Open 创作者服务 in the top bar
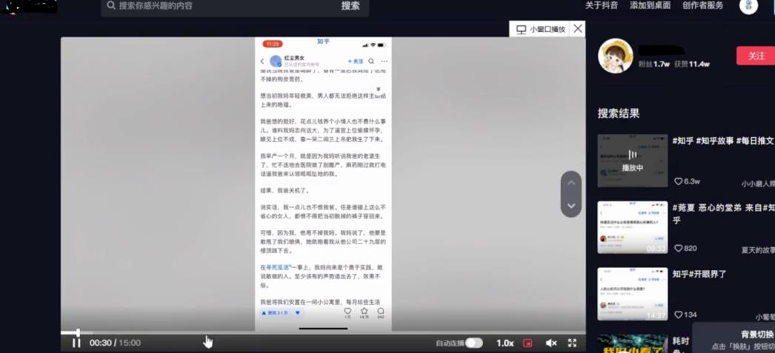The width and height of the screenshot is (775, 353). 702,5
